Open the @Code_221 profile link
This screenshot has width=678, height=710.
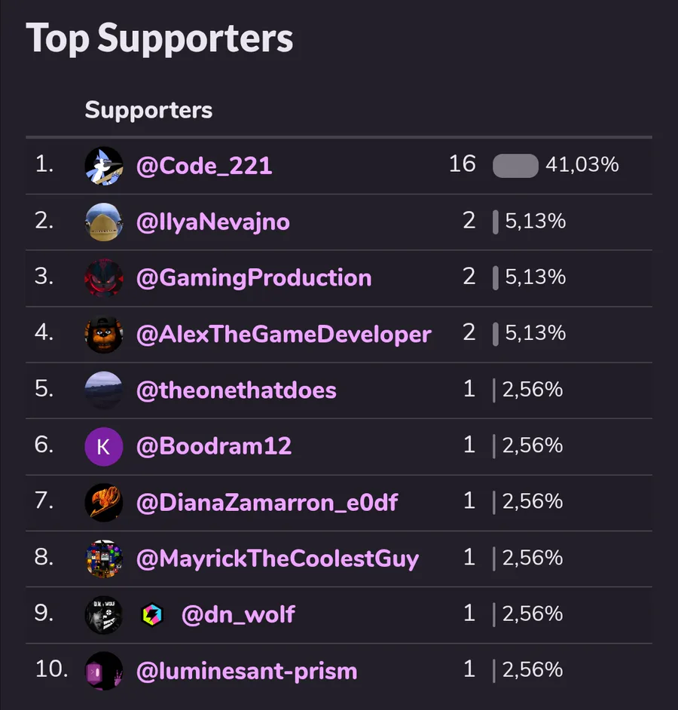[204, 165]
